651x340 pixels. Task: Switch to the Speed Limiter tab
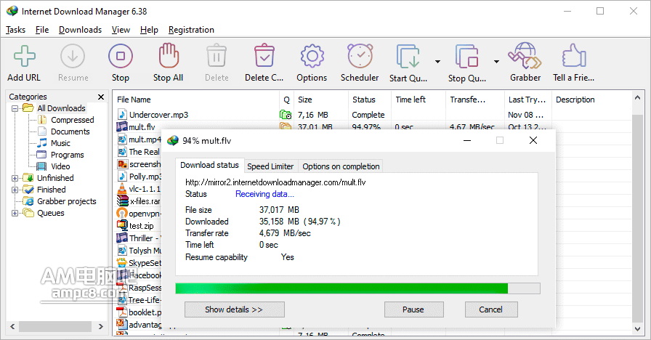coord(270,166)
